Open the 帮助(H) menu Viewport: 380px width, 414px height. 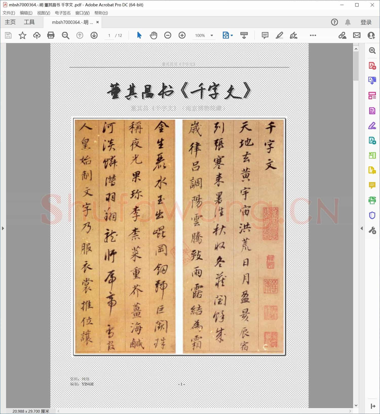tap(101, 13)
